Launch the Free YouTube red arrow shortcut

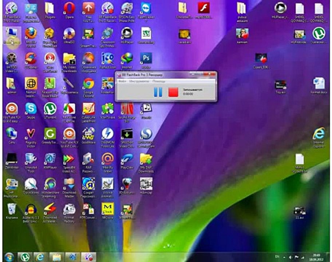click(88, 12)
